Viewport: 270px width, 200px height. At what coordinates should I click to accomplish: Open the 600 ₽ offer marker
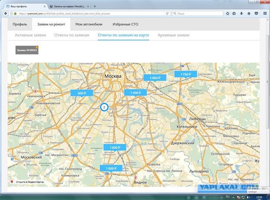(82, 93)
